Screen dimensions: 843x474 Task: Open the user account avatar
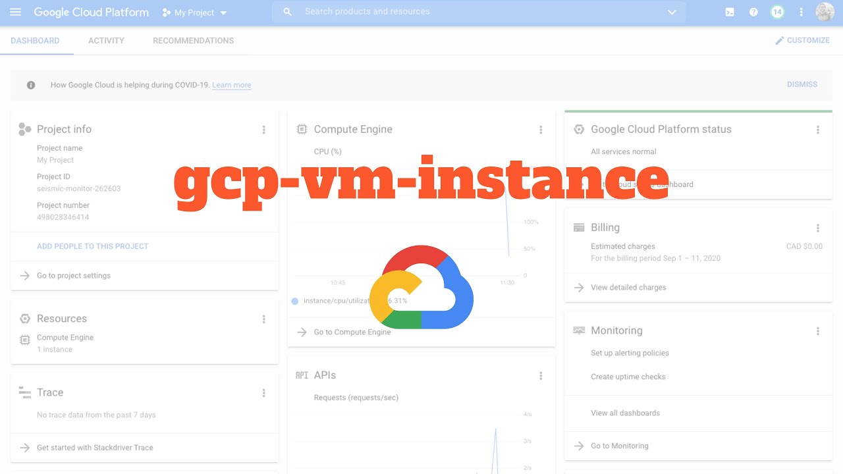pyautogui.click(x=825, y=12)
